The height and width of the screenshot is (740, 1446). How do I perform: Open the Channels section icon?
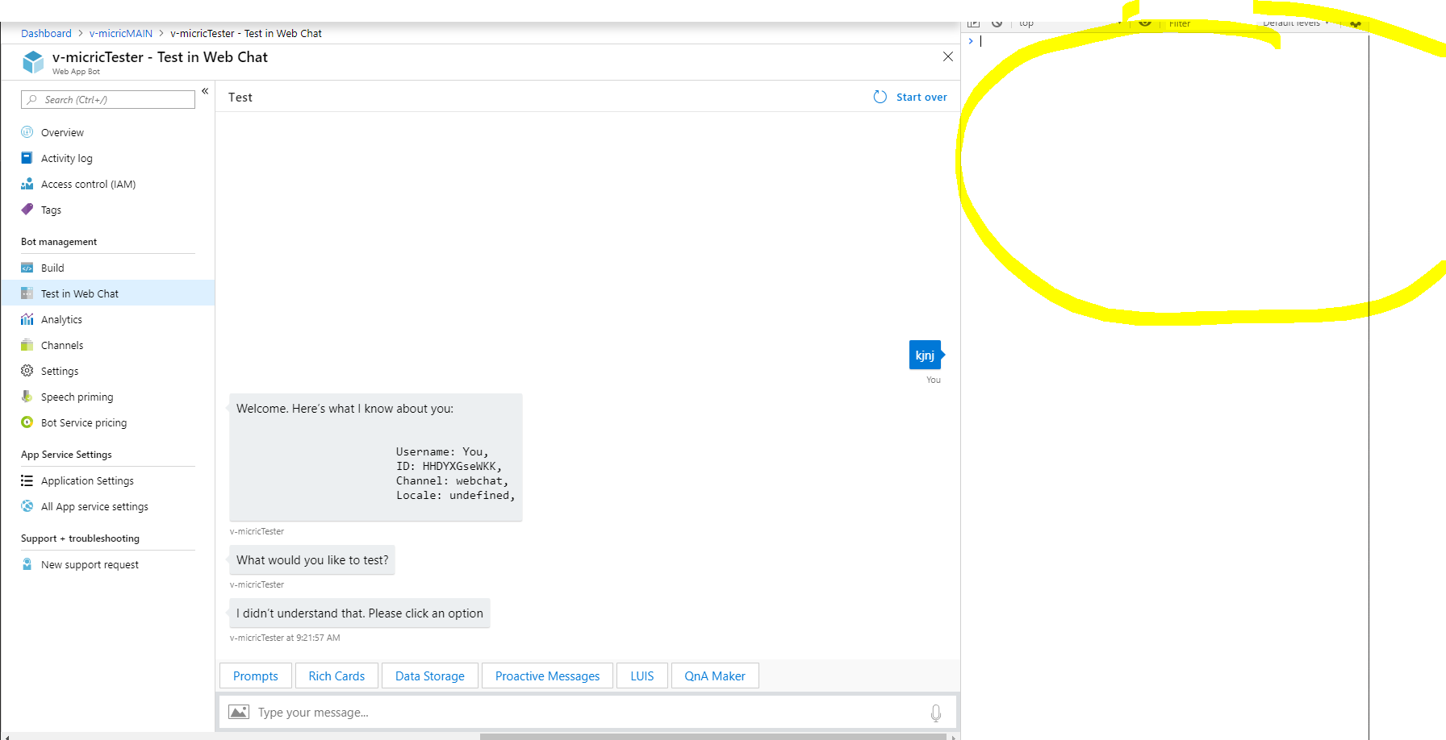[27, 345]
